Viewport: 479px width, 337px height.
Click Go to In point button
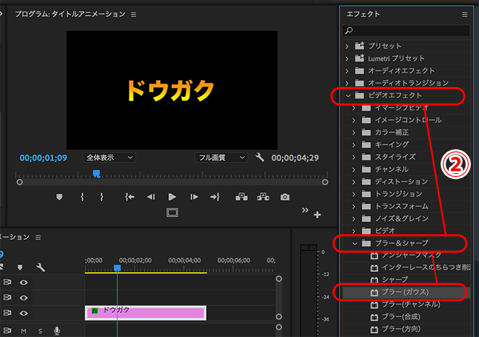[x=129, y=197]
